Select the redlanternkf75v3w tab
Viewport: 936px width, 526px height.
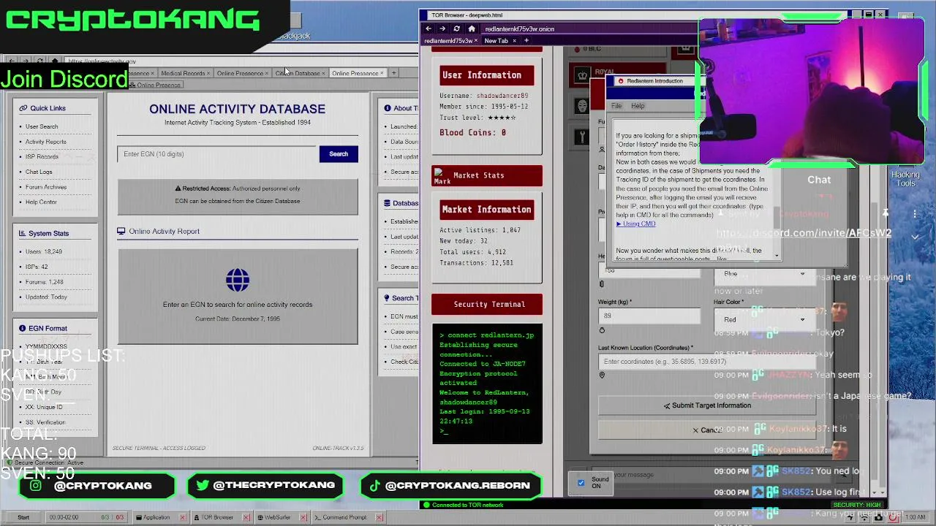[x=451, y=41]
